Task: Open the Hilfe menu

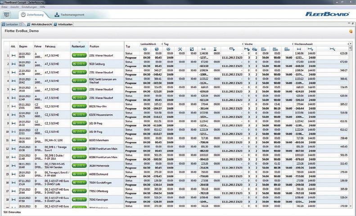Action: [42, 7]
